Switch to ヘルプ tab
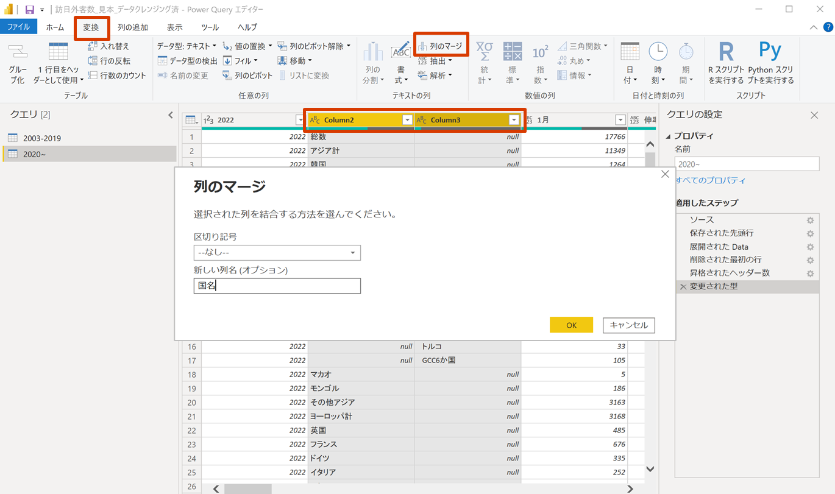Image resolution: width=835 pixels, height=494 pixels. point(247,27)
